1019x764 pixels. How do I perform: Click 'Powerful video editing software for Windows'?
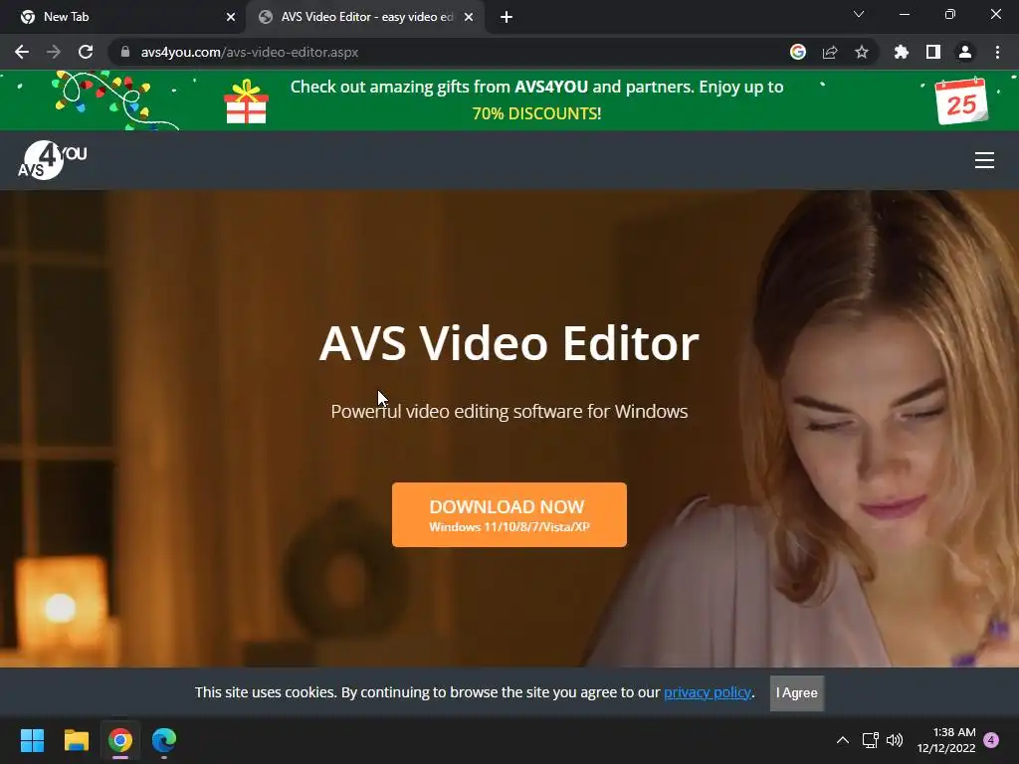point(509,411)
